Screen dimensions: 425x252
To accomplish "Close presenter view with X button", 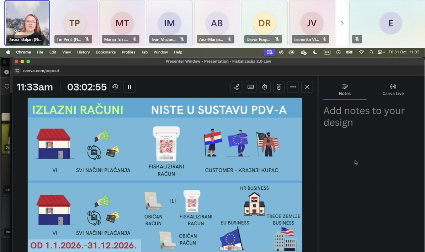I will point(307,87).
